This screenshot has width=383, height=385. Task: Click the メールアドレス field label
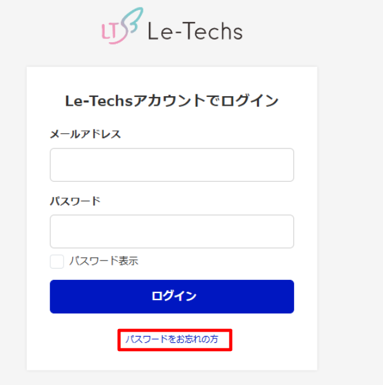click(x=85, y=134)
